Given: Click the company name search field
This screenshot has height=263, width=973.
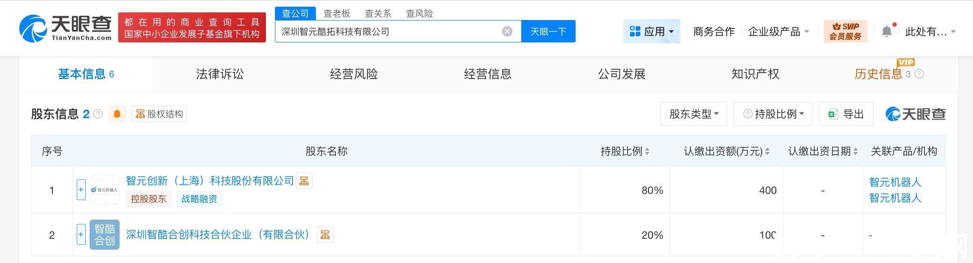Looking at the screenshot, I should pos(388,31).
